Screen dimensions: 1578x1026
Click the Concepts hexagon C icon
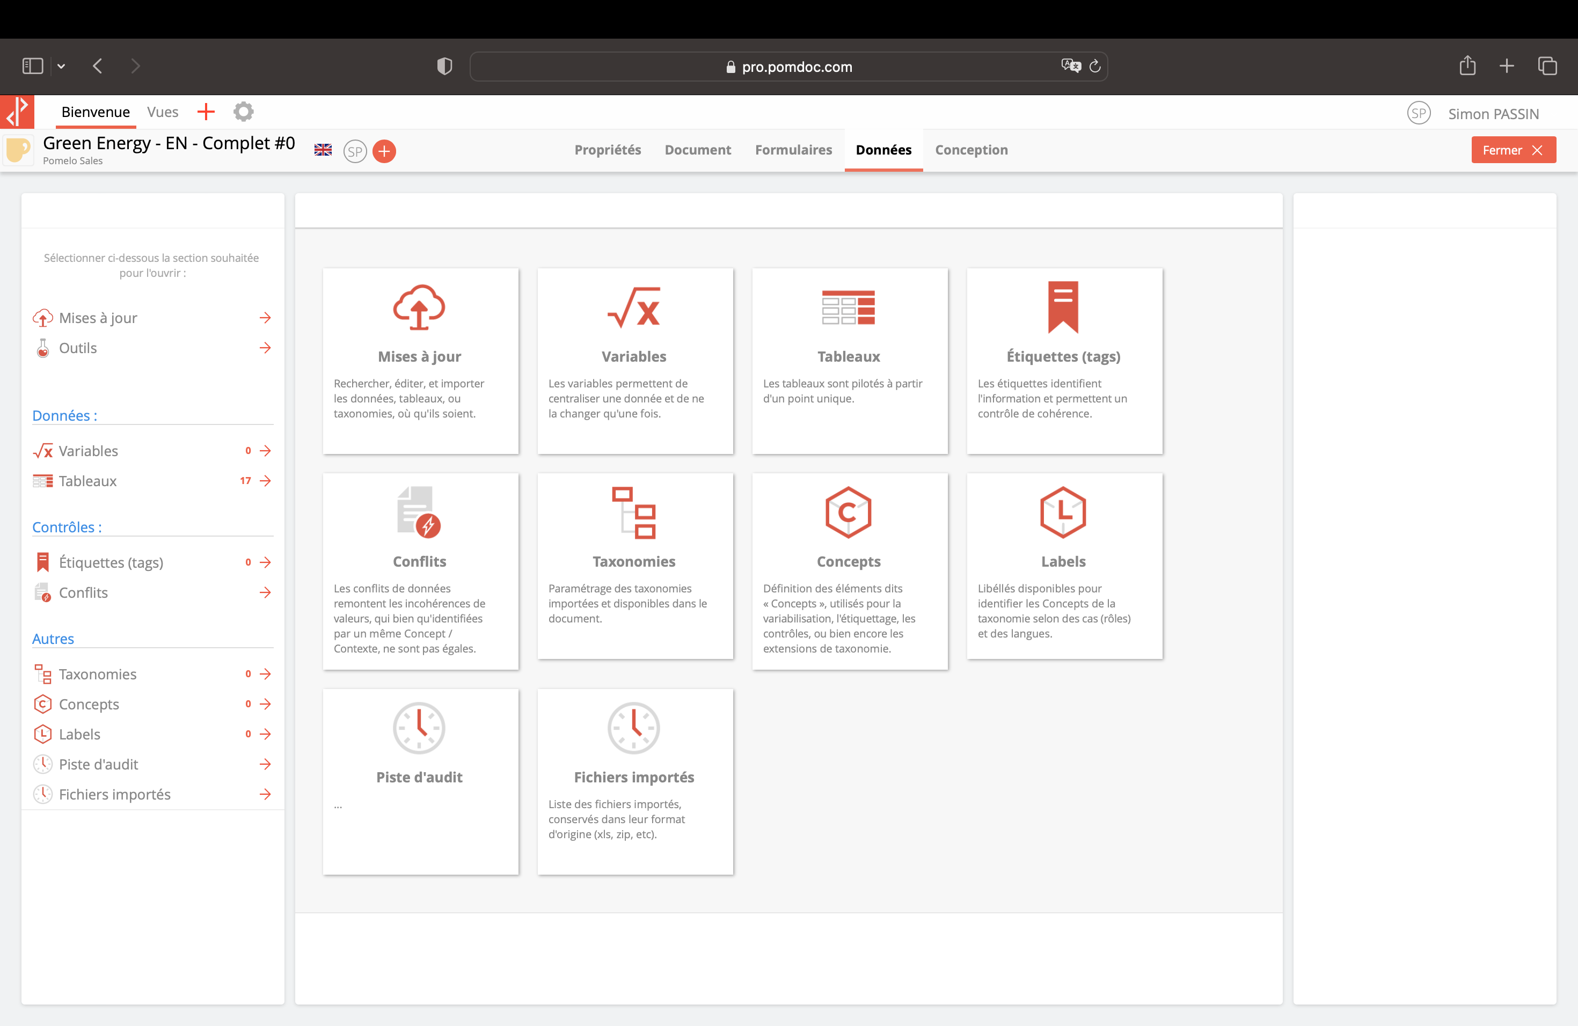click(848, 512)
